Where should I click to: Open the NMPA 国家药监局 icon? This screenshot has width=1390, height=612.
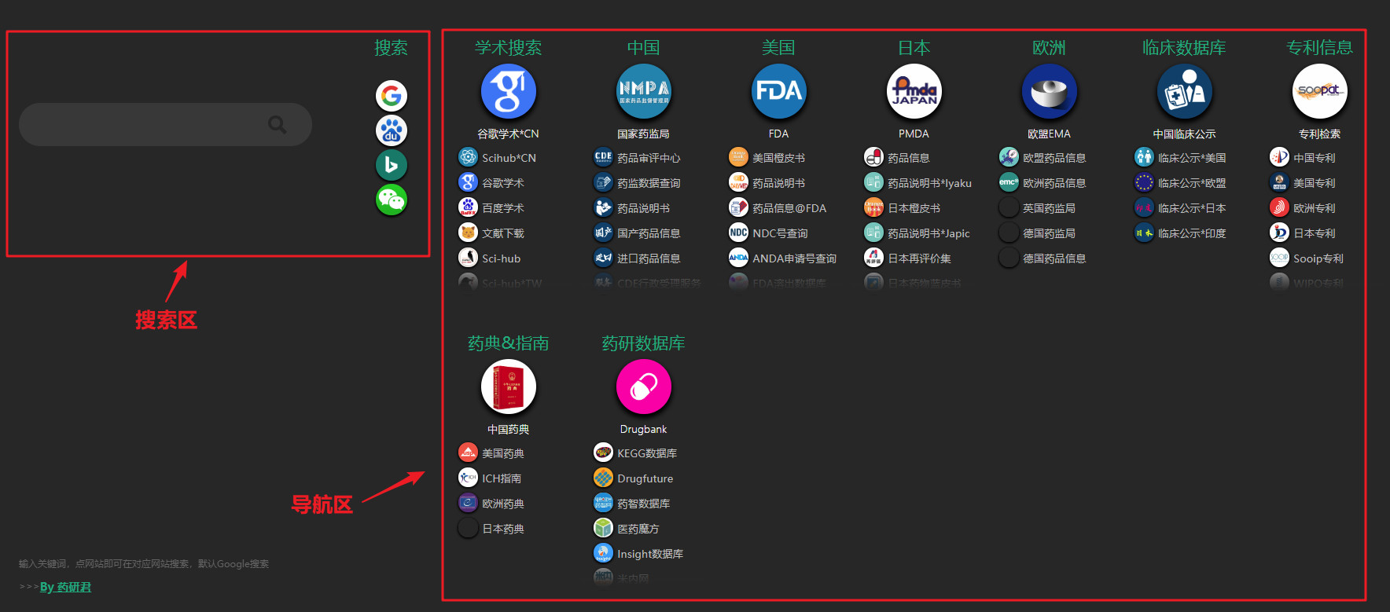(643, 92)
